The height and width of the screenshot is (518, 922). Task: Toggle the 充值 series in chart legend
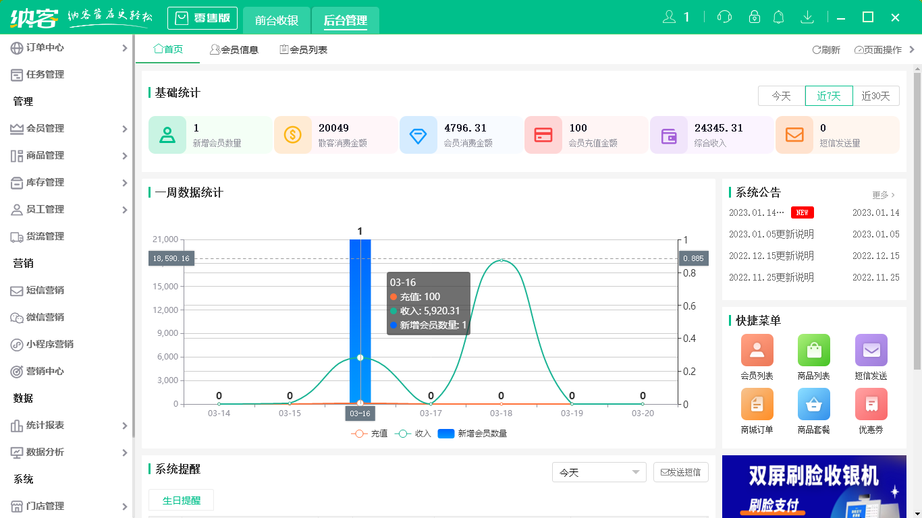[369, 434]
